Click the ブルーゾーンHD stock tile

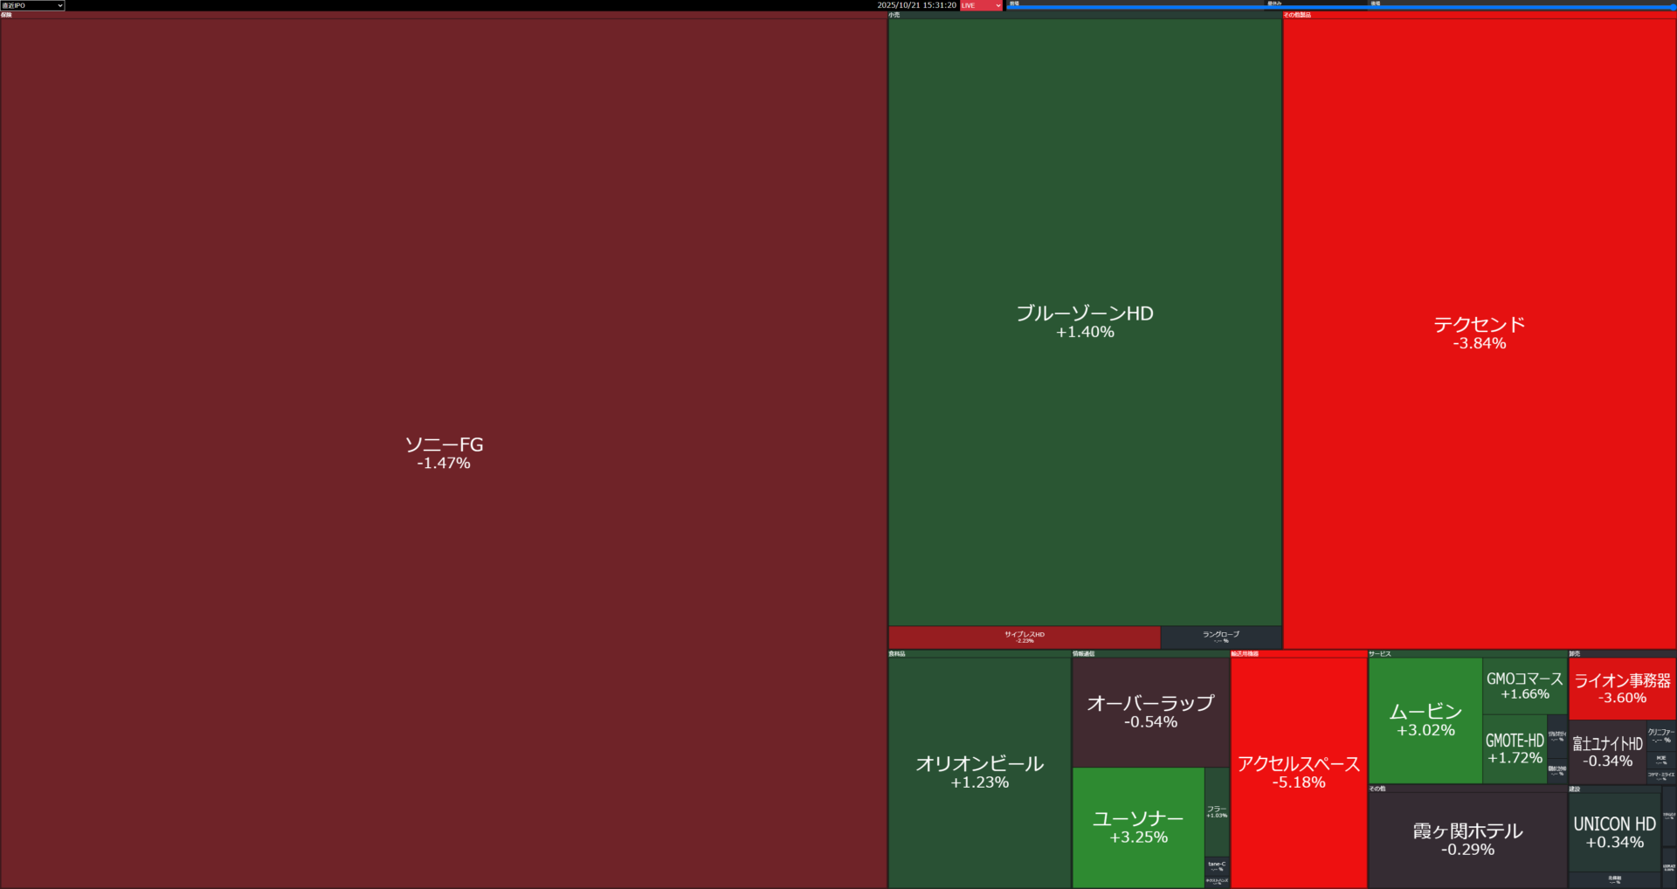tap(1085, 321)
